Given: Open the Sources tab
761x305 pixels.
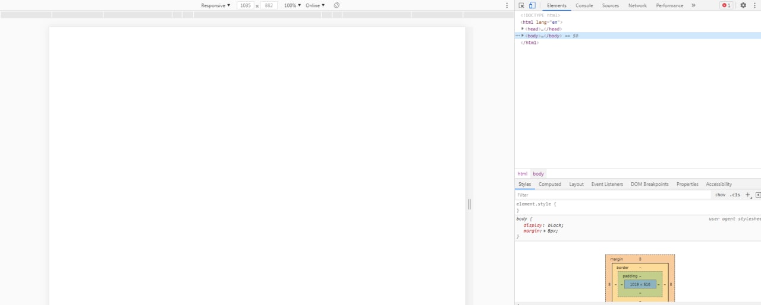Looking at the screenshot, I should click(611, 5).
